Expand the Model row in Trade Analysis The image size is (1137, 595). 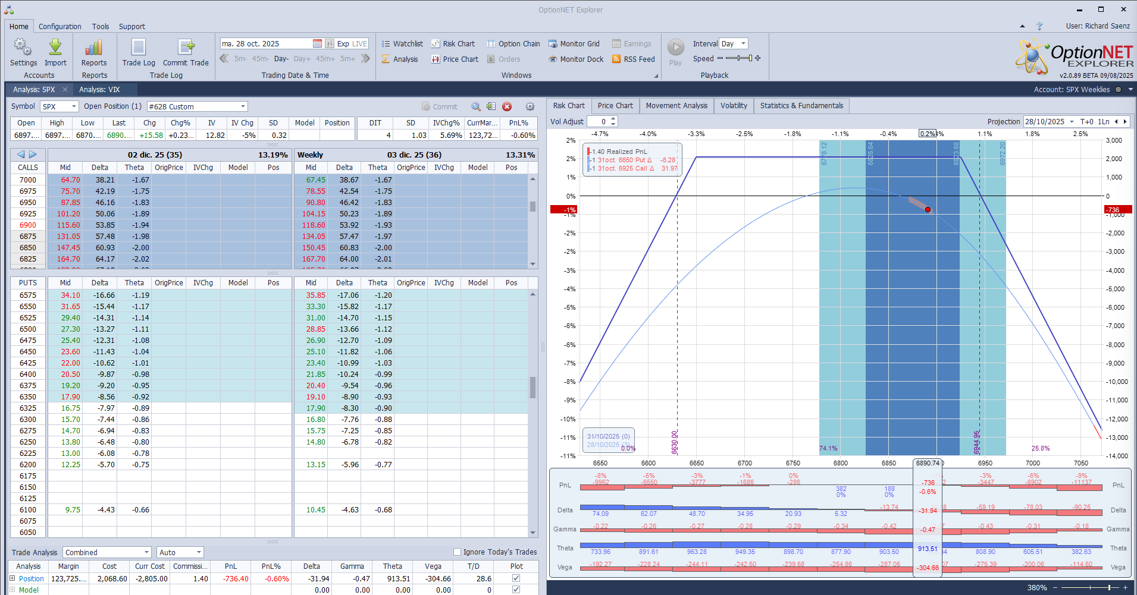point(12,590)
